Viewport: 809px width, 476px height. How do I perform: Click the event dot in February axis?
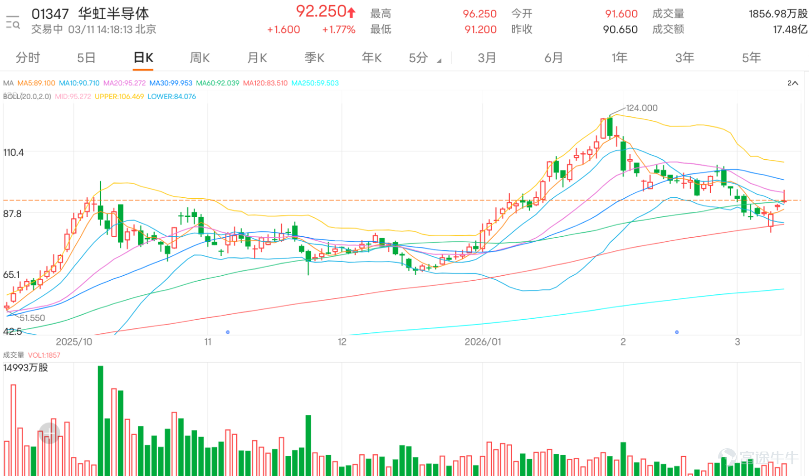677,332
